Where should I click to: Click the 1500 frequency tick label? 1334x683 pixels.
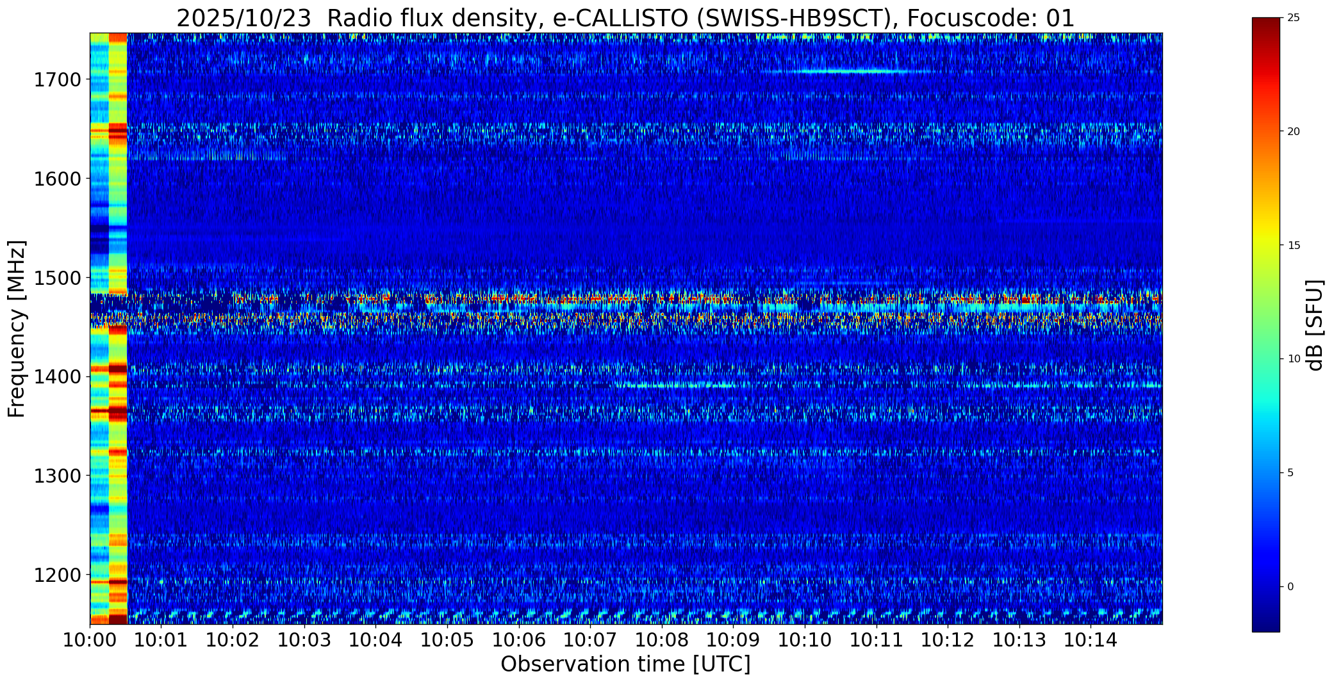point(57,278)
